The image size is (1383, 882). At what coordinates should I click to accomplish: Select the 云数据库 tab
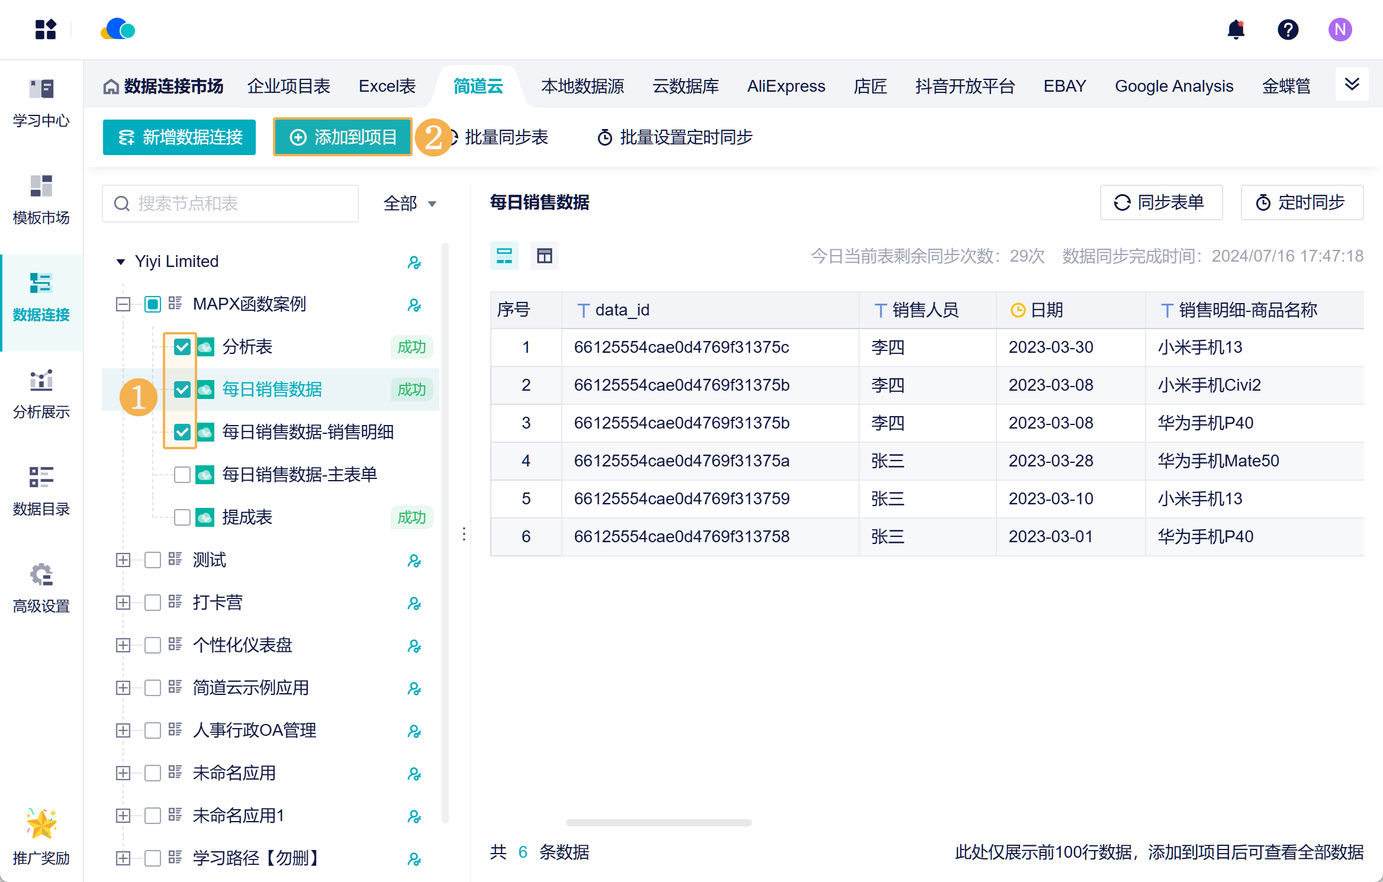pyautogui.click(x=685, y=86)
